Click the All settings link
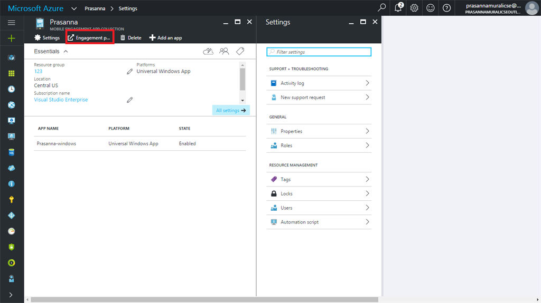The width and height of the screenshot is (541, 303). click(230, 110)
